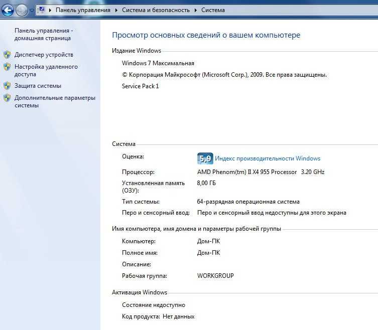Open Панель управления - домашняя страница

[44, 34]
